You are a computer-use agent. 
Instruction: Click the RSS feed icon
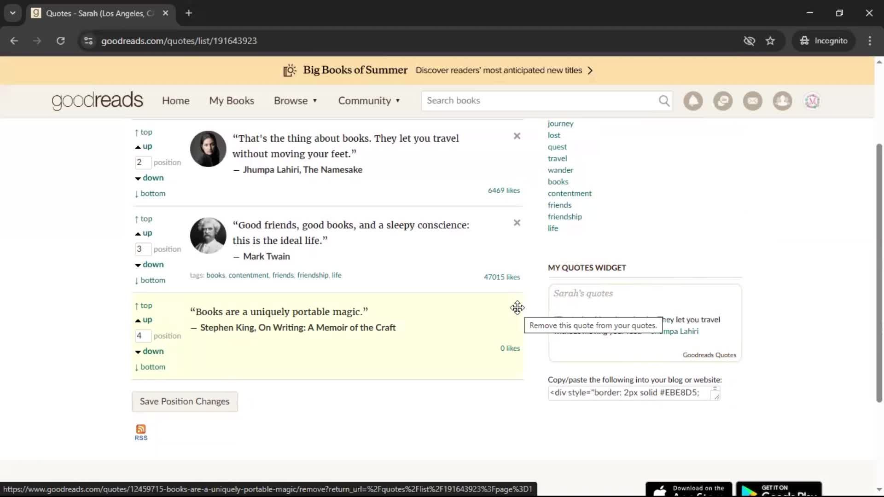pyautogui.click(x=141, y=432)
